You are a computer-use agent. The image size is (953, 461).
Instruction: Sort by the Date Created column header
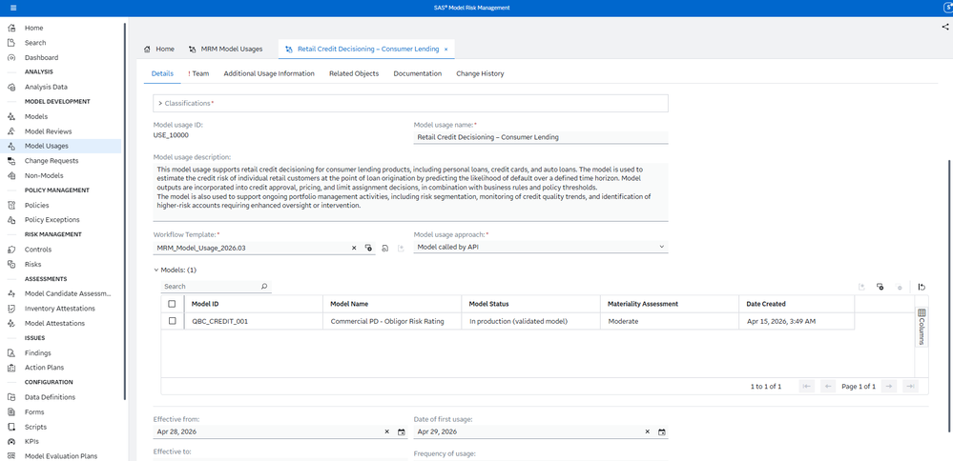click(x=797, y=304)
